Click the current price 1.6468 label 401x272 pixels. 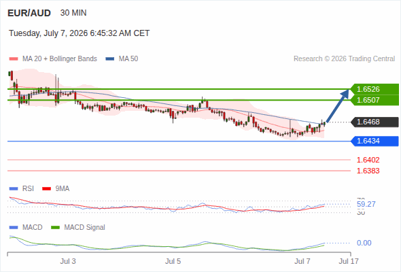click(374, 122)
